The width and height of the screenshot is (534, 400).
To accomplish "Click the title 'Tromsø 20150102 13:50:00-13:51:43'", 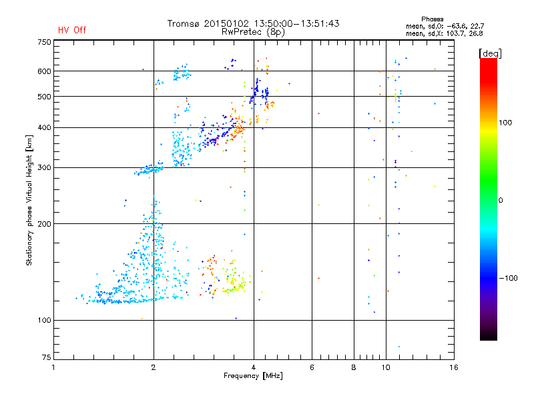I will (253, 23).
